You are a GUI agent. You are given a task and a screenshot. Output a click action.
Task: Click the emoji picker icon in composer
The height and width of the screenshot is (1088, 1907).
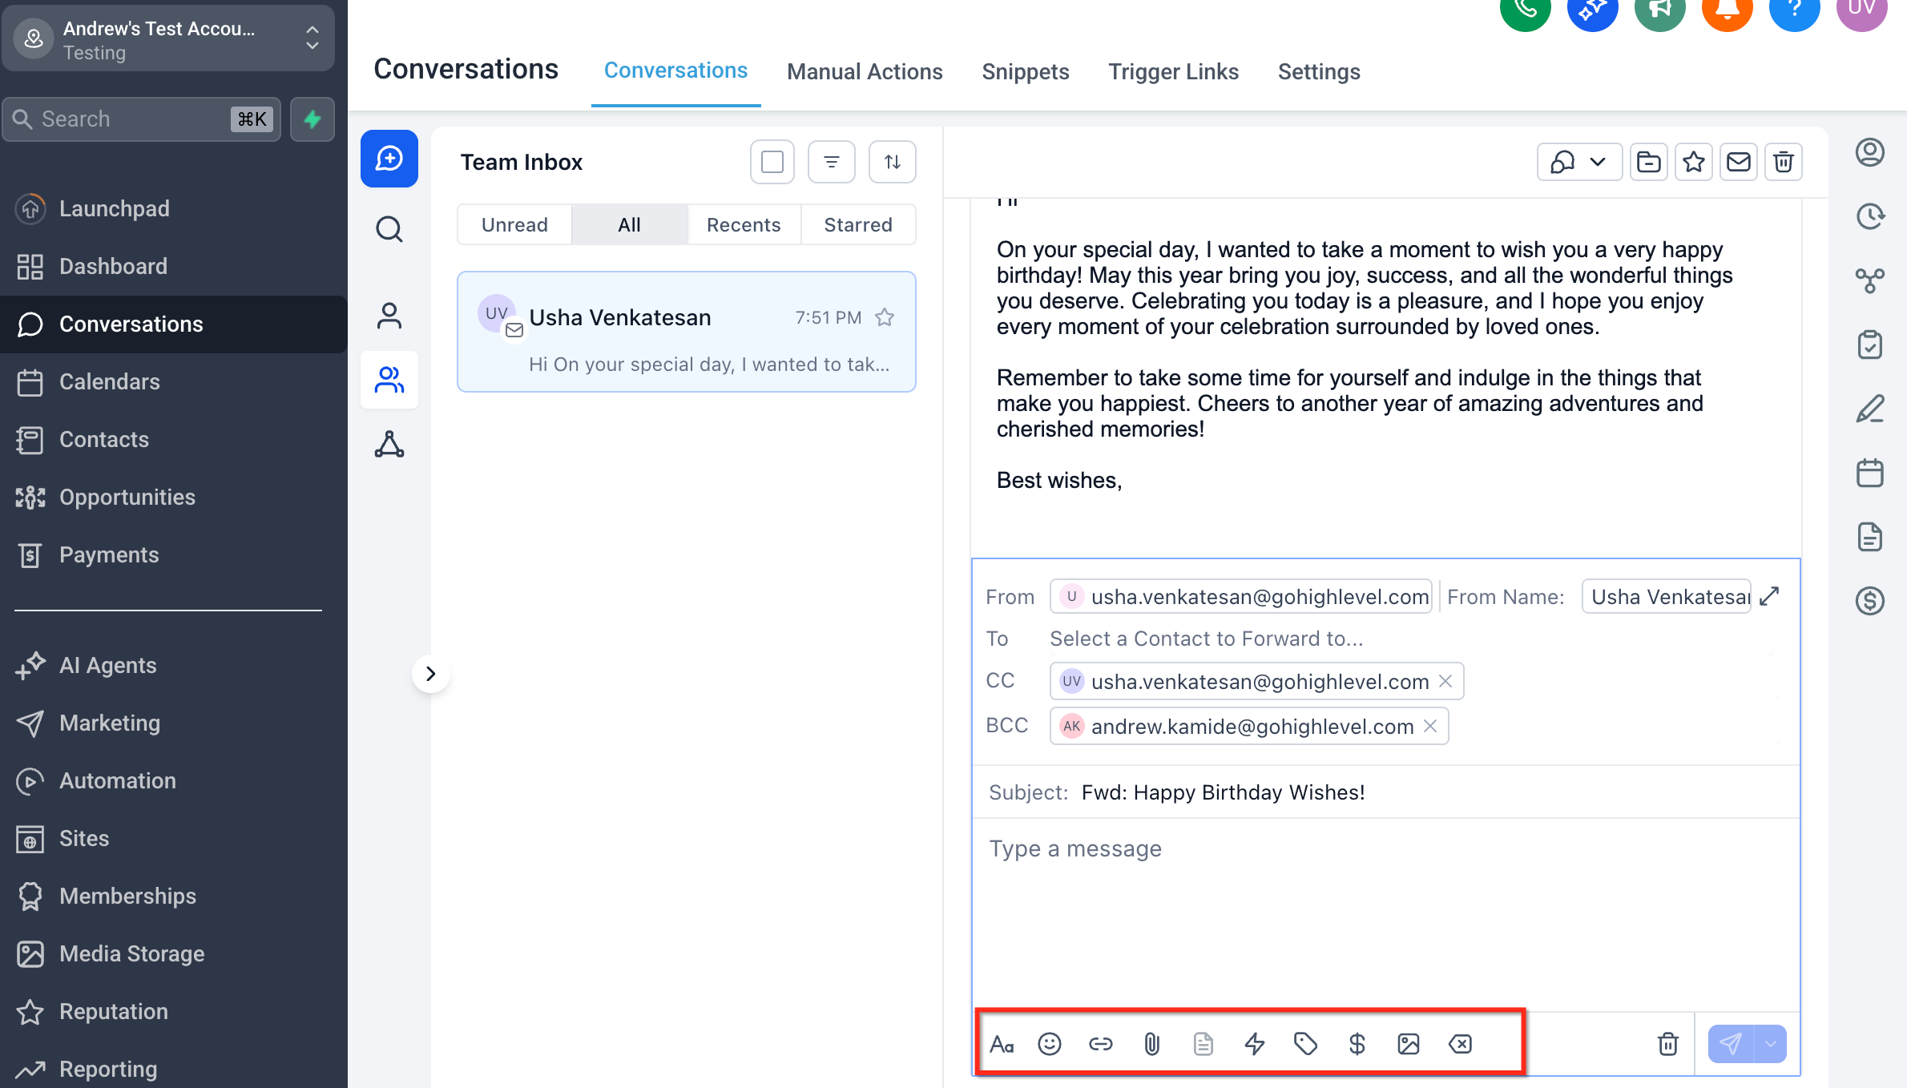(1049, 1044)
